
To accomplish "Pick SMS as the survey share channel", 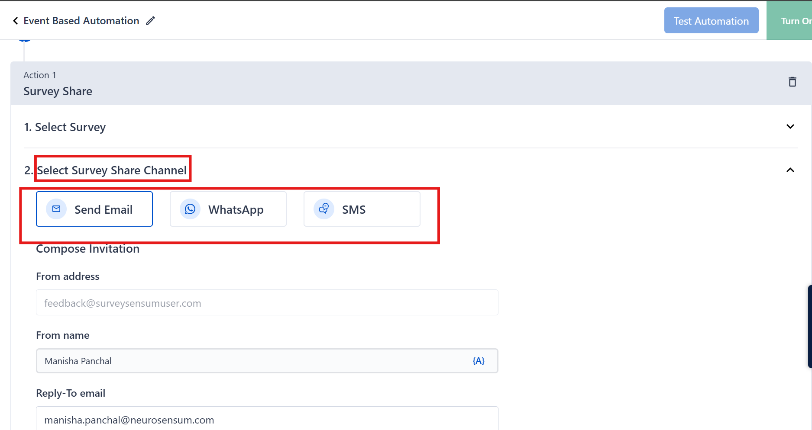I will tap(362, 209).
